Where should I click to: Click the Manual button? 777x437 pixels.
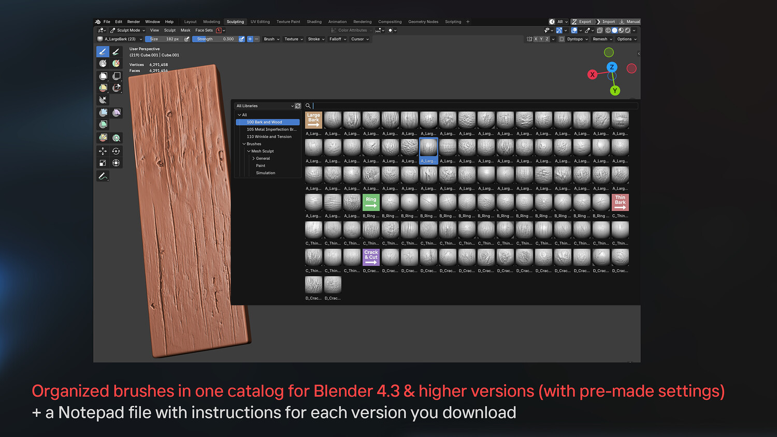tap(629, 22)
